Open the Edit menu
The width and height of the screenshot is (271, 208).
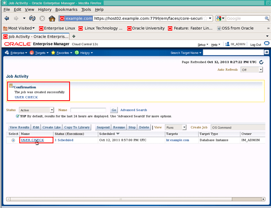click(x=18, y=9)
